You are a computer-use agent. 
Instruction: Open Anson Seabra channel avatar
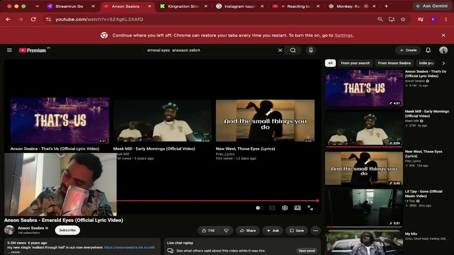tap(9, 230)
